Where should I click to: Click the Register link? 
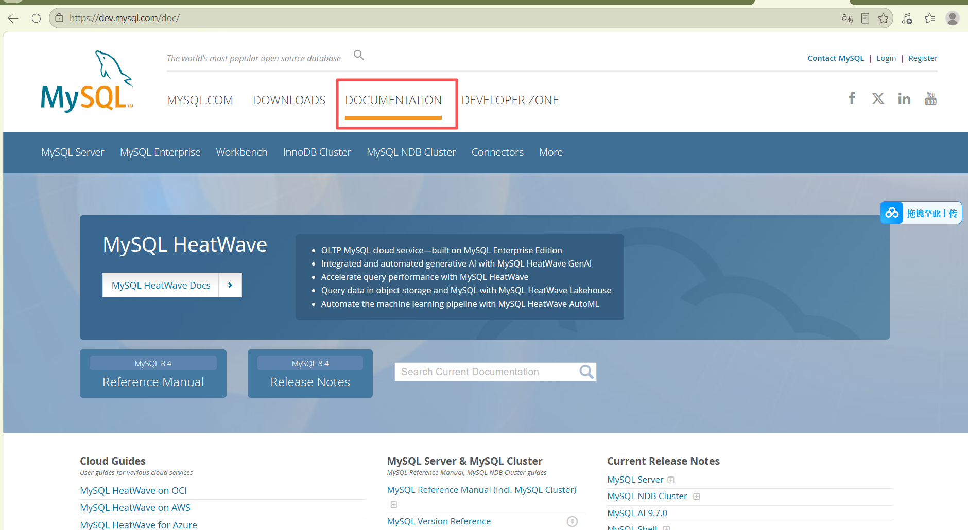point(923,58)
